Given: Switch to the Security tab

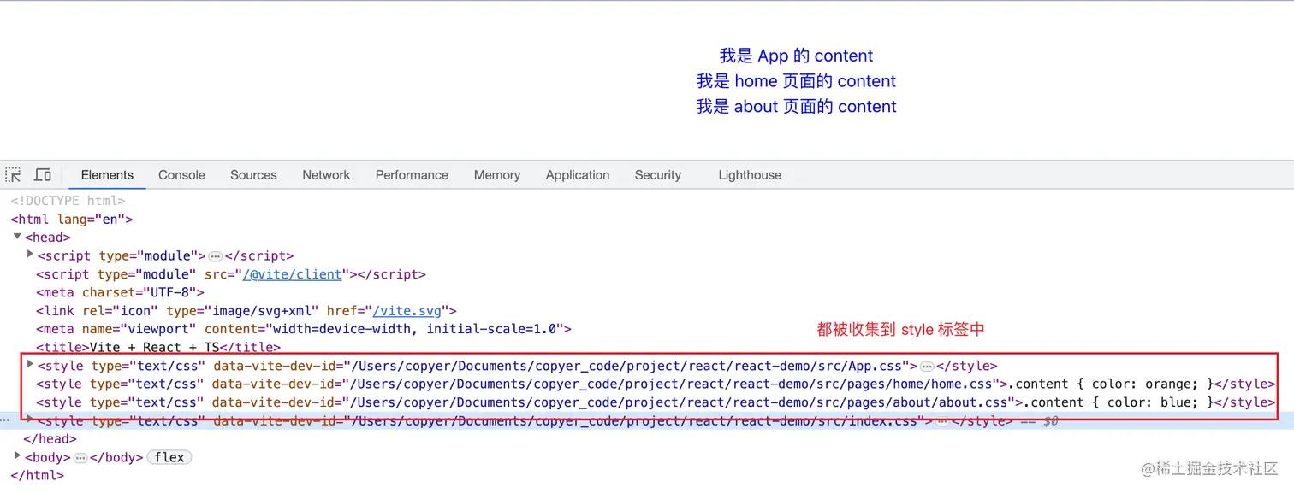Looking at the screenshot, I should coord(657,175).
